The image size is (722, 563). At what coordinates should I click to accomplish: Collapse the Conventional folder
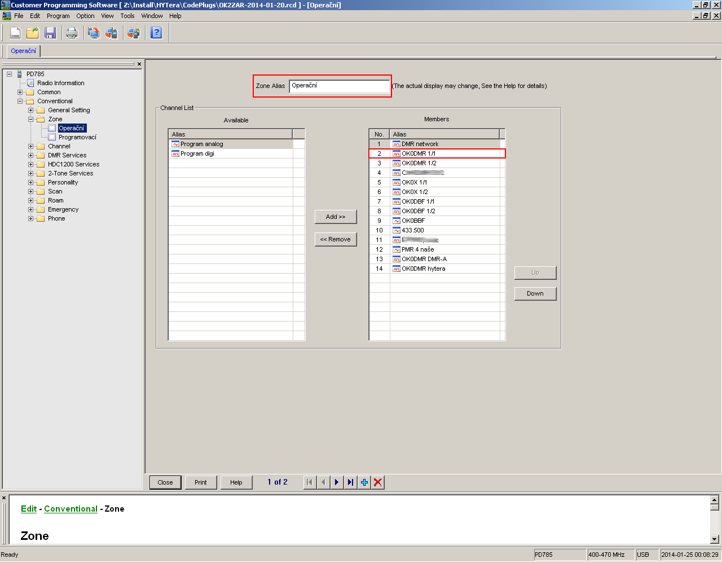(20, 101)
